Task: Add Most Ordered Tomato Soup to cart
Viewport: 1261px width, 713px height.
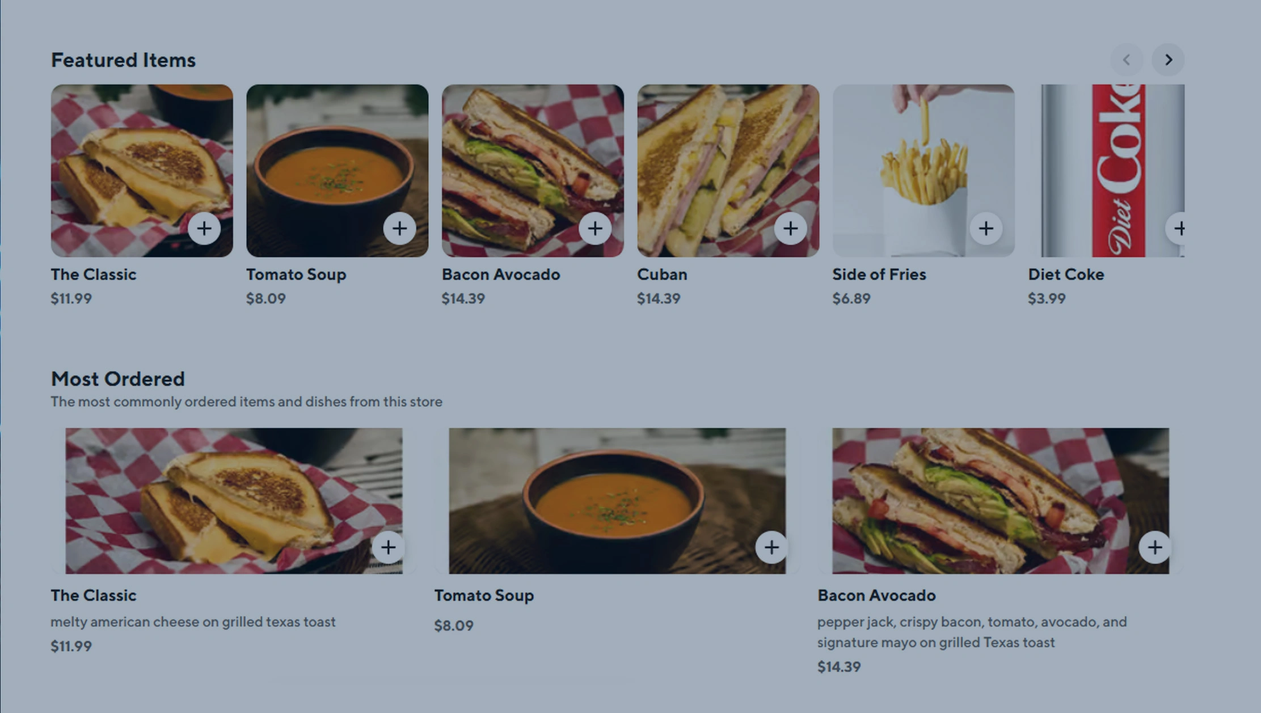Action: [771, 547]
